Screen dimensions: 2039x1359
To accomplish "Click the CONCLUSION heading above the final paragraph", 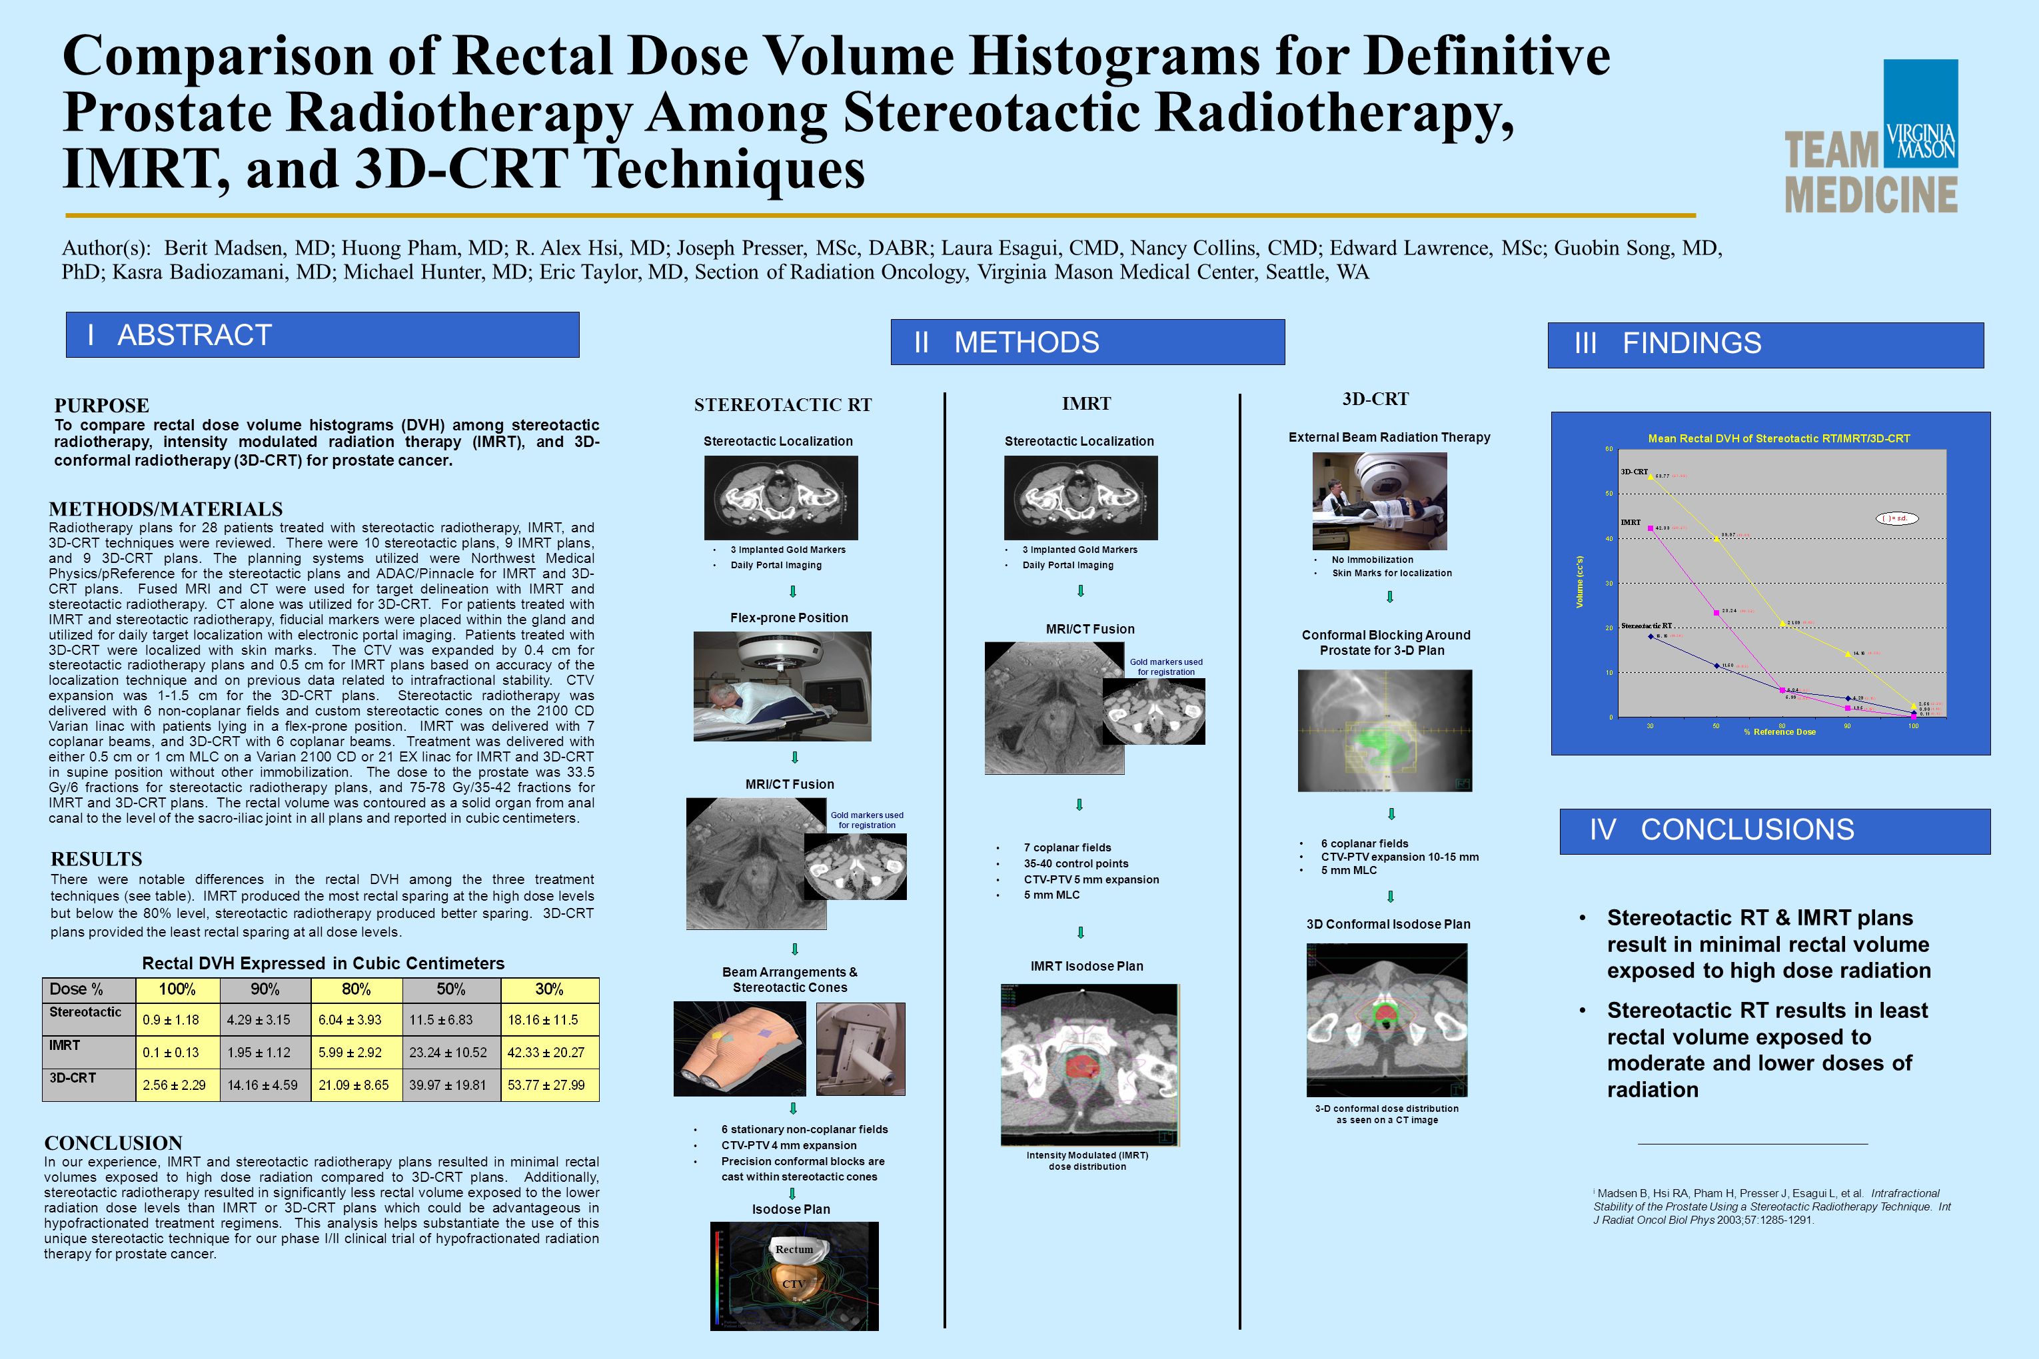I will click(113, 1142).
